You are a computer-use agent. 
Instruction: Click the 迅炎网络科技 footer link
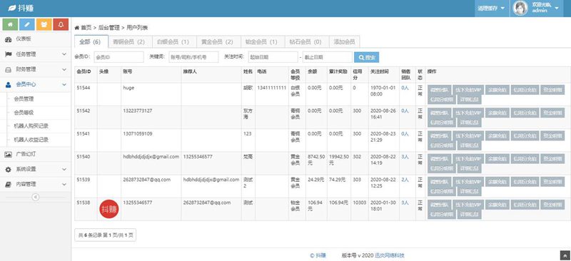click(x=390, y=255)
